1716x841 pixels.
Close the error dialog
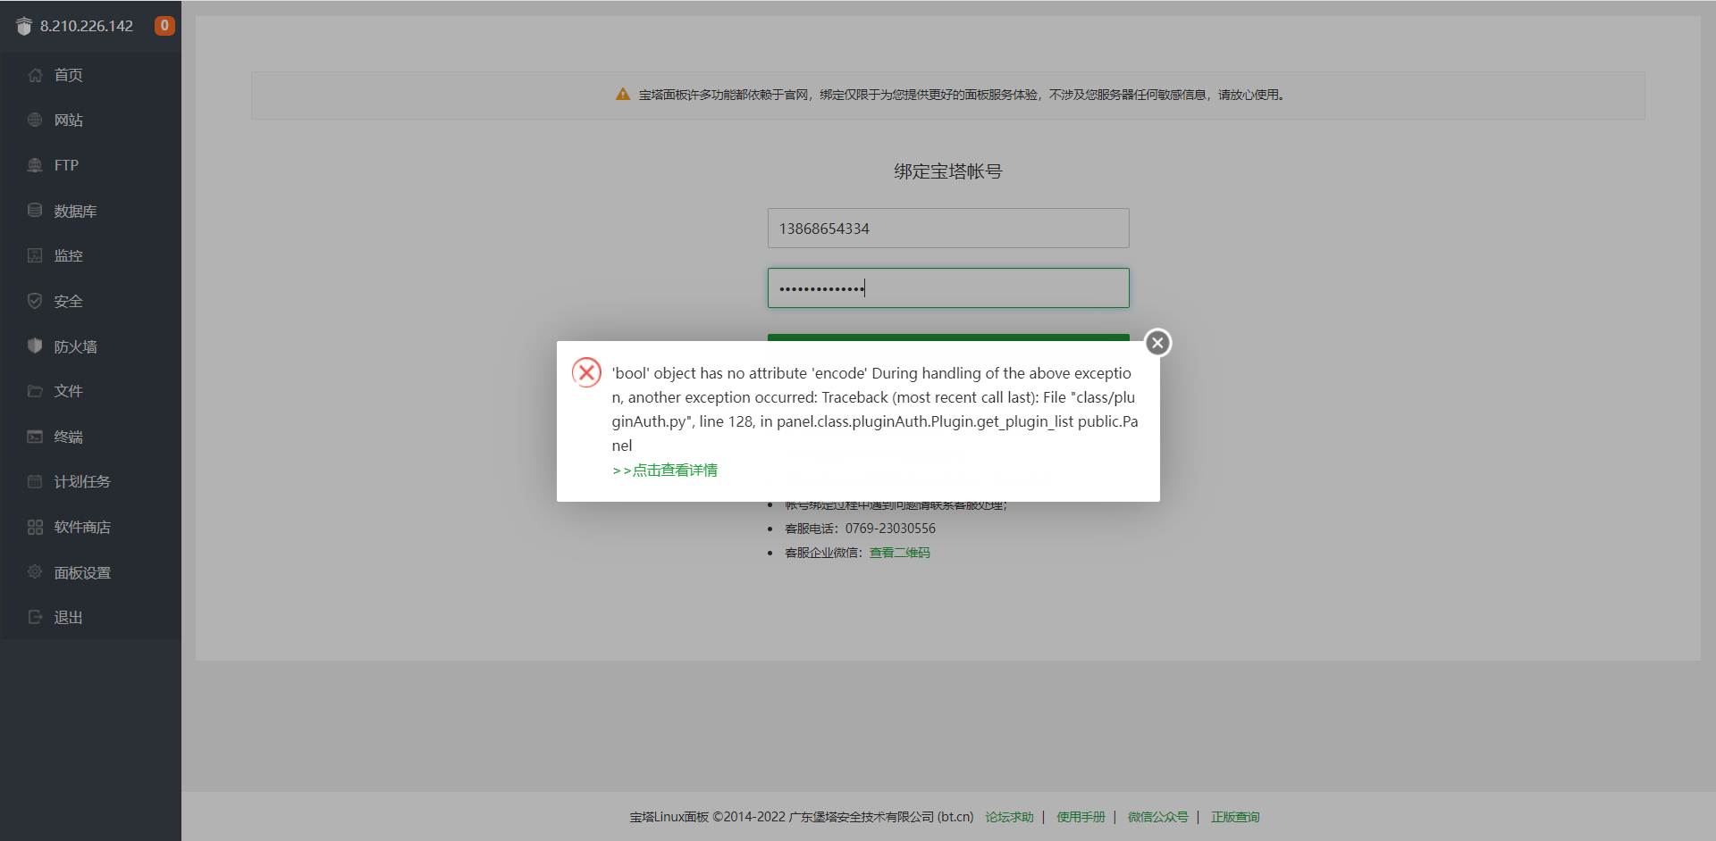[x=1157, y=342]
